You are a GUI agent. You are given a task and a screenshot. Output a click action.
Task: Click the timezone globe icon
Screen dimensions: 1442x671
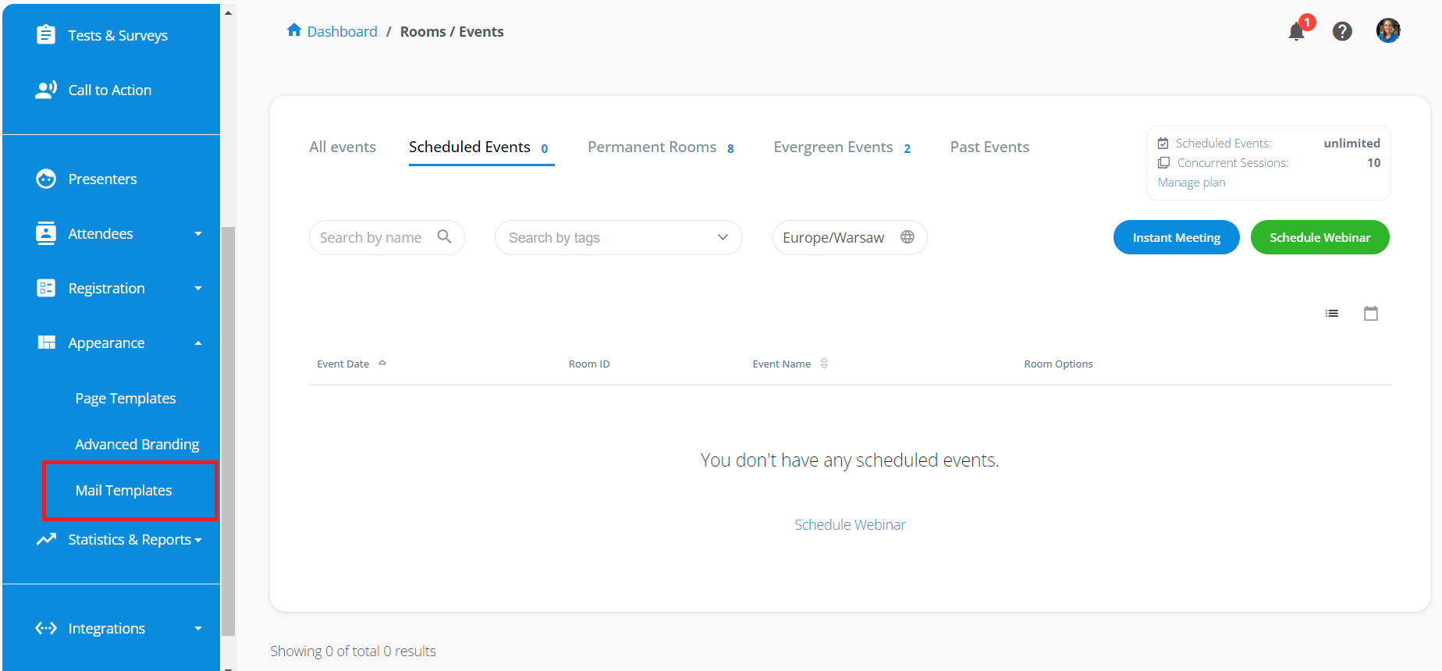click(x=907, y=237)
